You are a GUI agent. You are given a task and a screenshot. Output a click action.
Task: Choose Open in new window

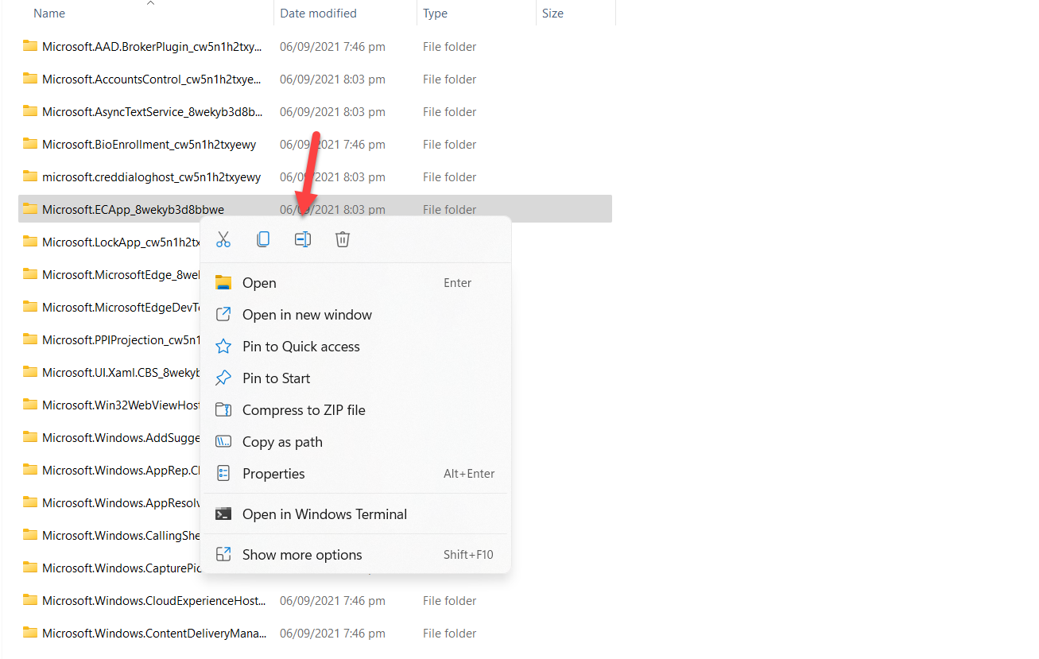pyautogui.click(x=307, y=315)
